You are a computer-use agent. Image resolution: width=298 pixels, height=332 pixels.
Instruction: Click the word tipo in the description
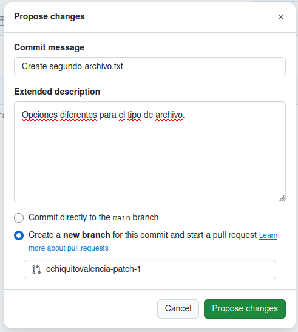134,115
